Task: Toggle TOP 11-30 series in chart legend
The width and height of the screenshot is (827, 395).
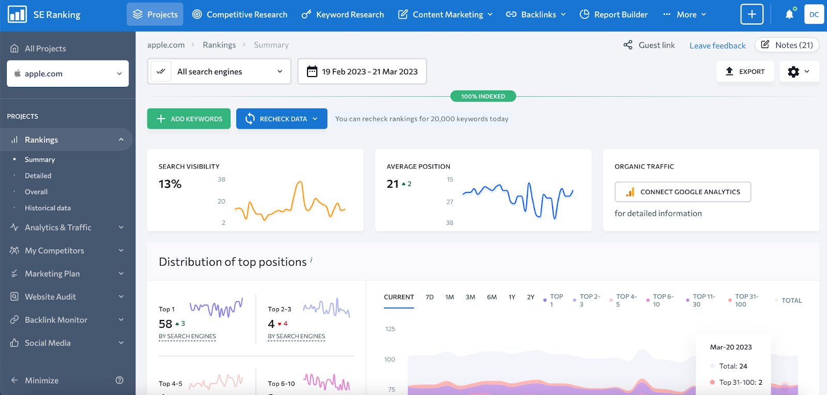Action: 700,300
